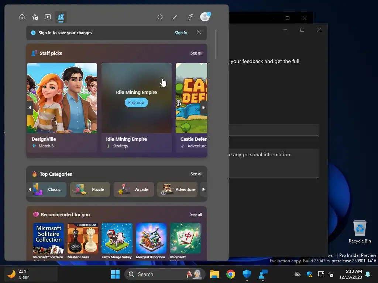This screenshot has height=283, width=378.
Task: Open the Recycle Bin desktop icon
Action: (x=360, y=232)
